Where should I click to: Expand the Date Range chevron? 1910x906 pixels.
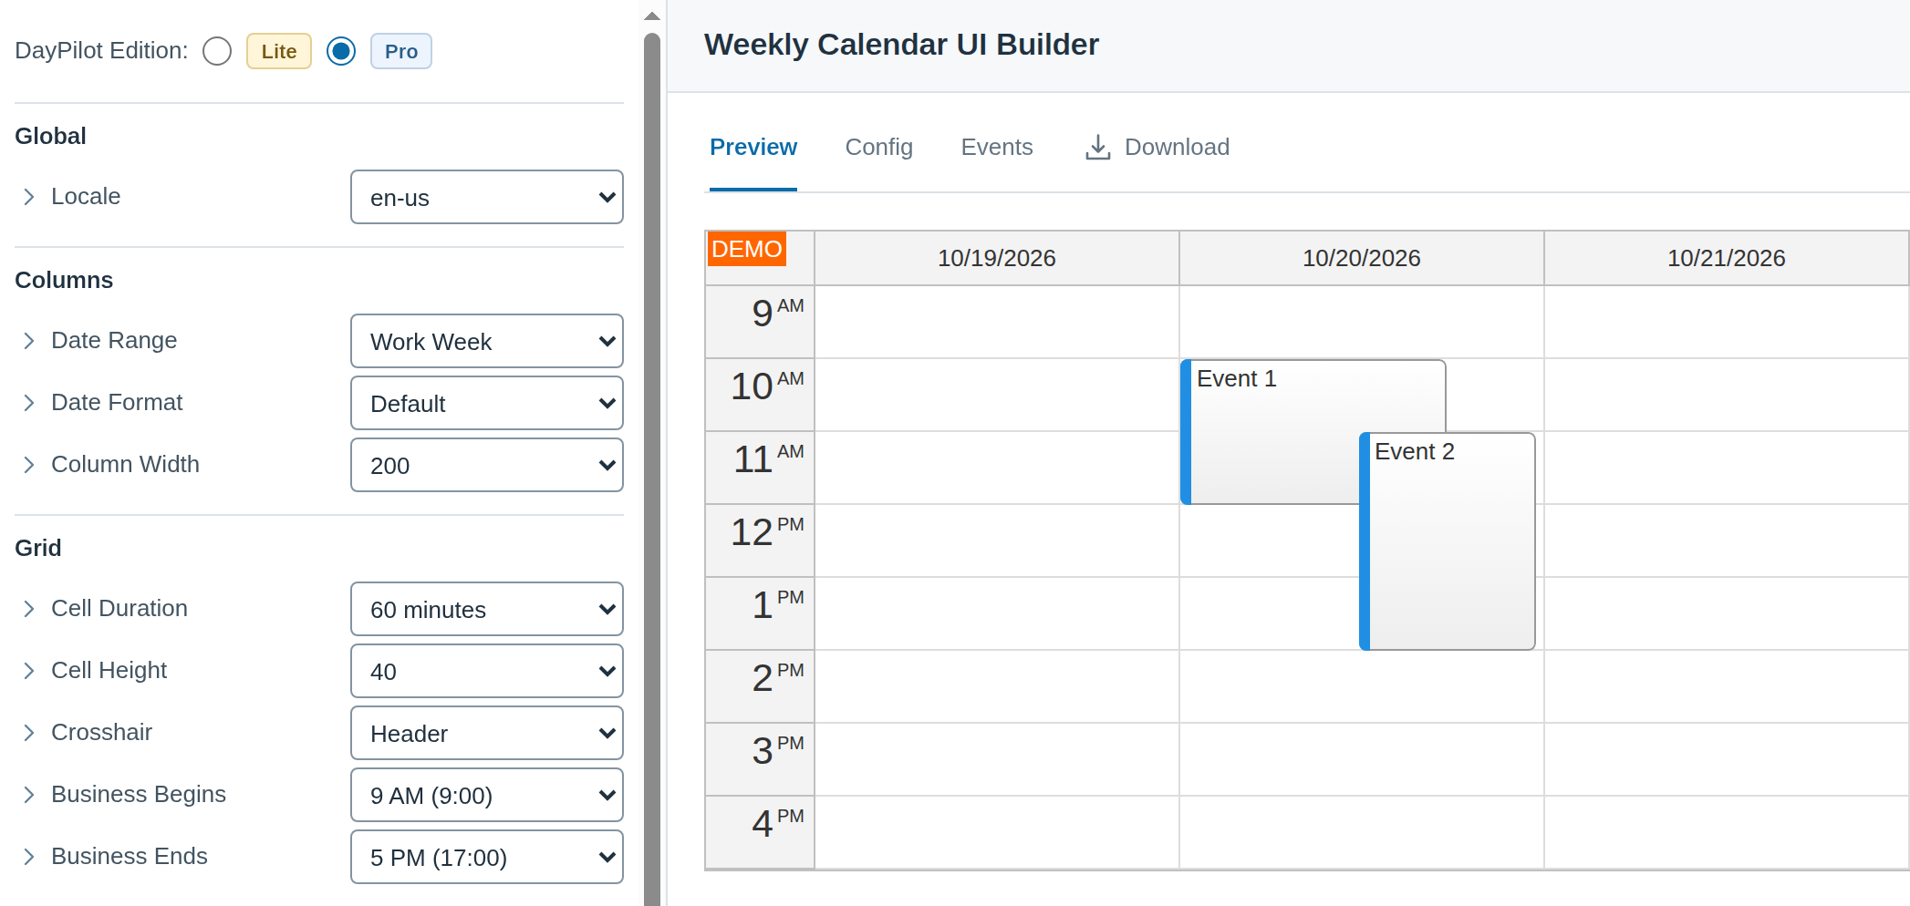point(29,341)
